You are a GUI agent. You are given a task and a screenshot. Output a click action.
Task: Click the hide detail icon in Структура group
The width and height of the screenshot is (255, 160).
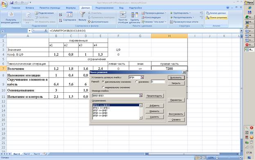201,17
